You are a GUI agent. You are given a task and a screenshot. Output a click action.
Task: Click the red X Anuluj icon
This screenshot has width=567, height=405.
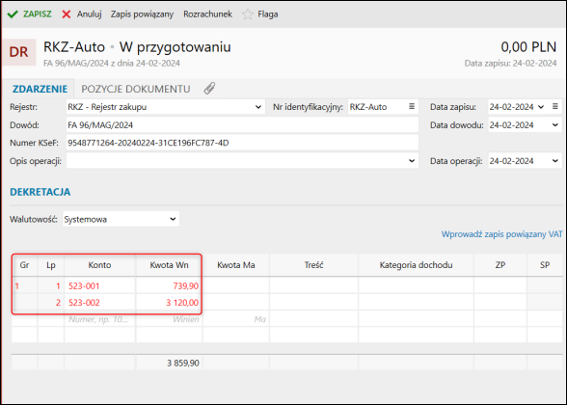(x=67, y=14)
